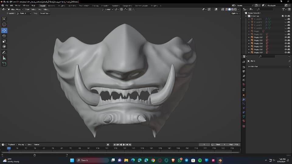292x164 pixels.
Task: Hide Empty.005 in the viewport
Action: 286,46
